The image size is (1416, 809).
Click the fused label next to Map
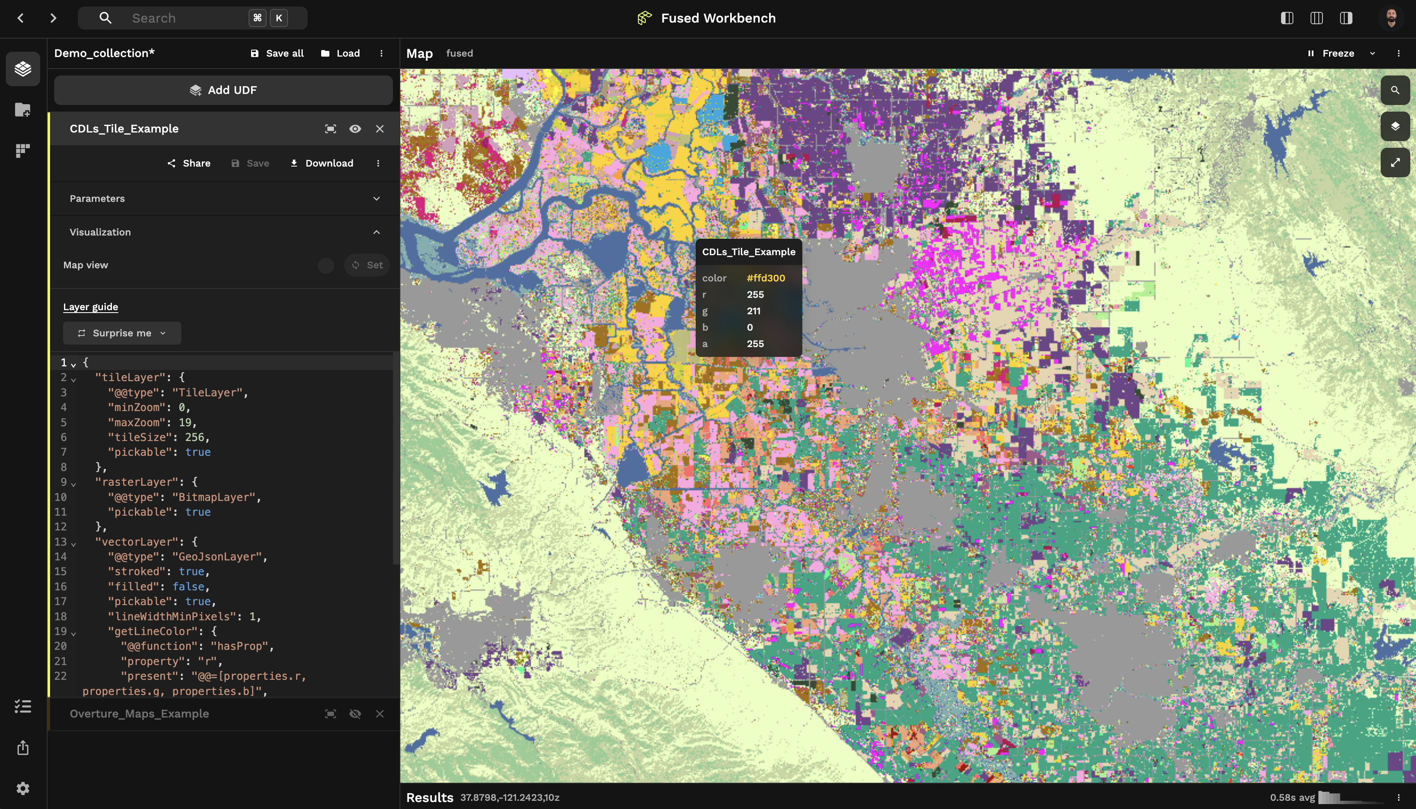pos(459,53)
